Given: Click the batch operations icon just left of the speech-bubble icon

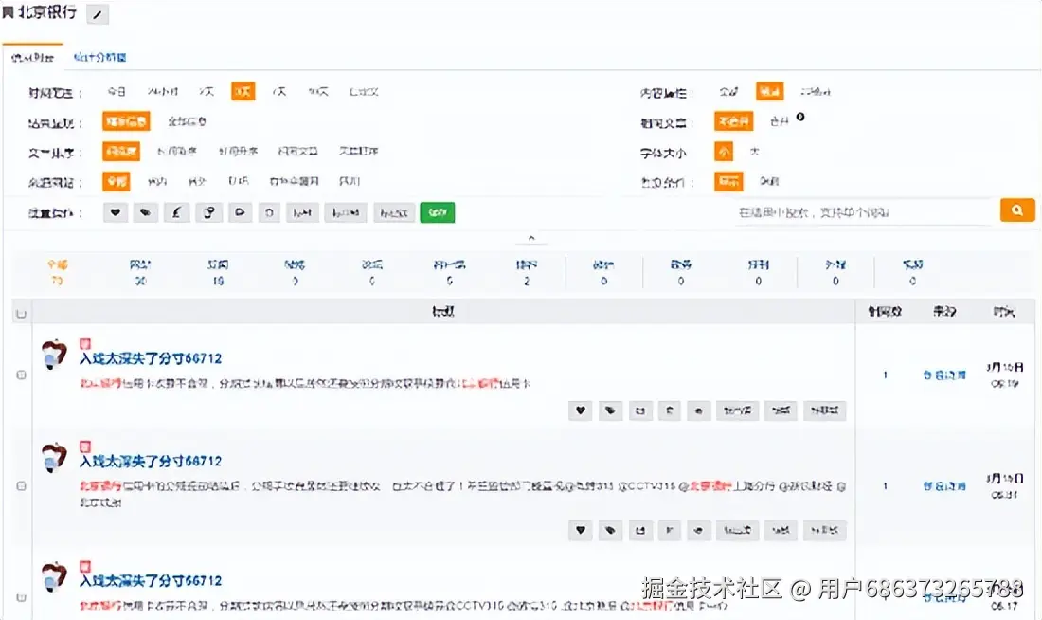Looking at the screenshot, I should (208, 213).
